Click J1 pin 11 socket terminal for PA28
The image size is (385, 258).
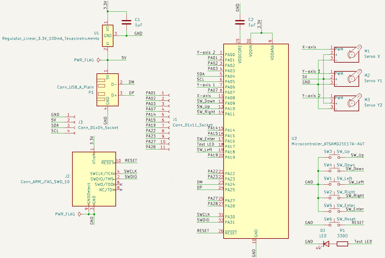click(x=169, y=149)
